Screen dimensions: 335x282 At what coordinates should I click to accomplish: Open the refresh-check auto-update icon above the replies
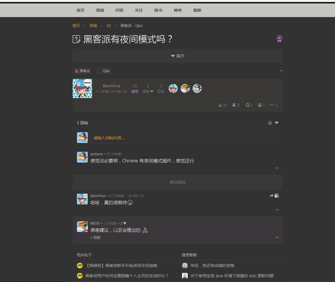(x=270, y=123)
